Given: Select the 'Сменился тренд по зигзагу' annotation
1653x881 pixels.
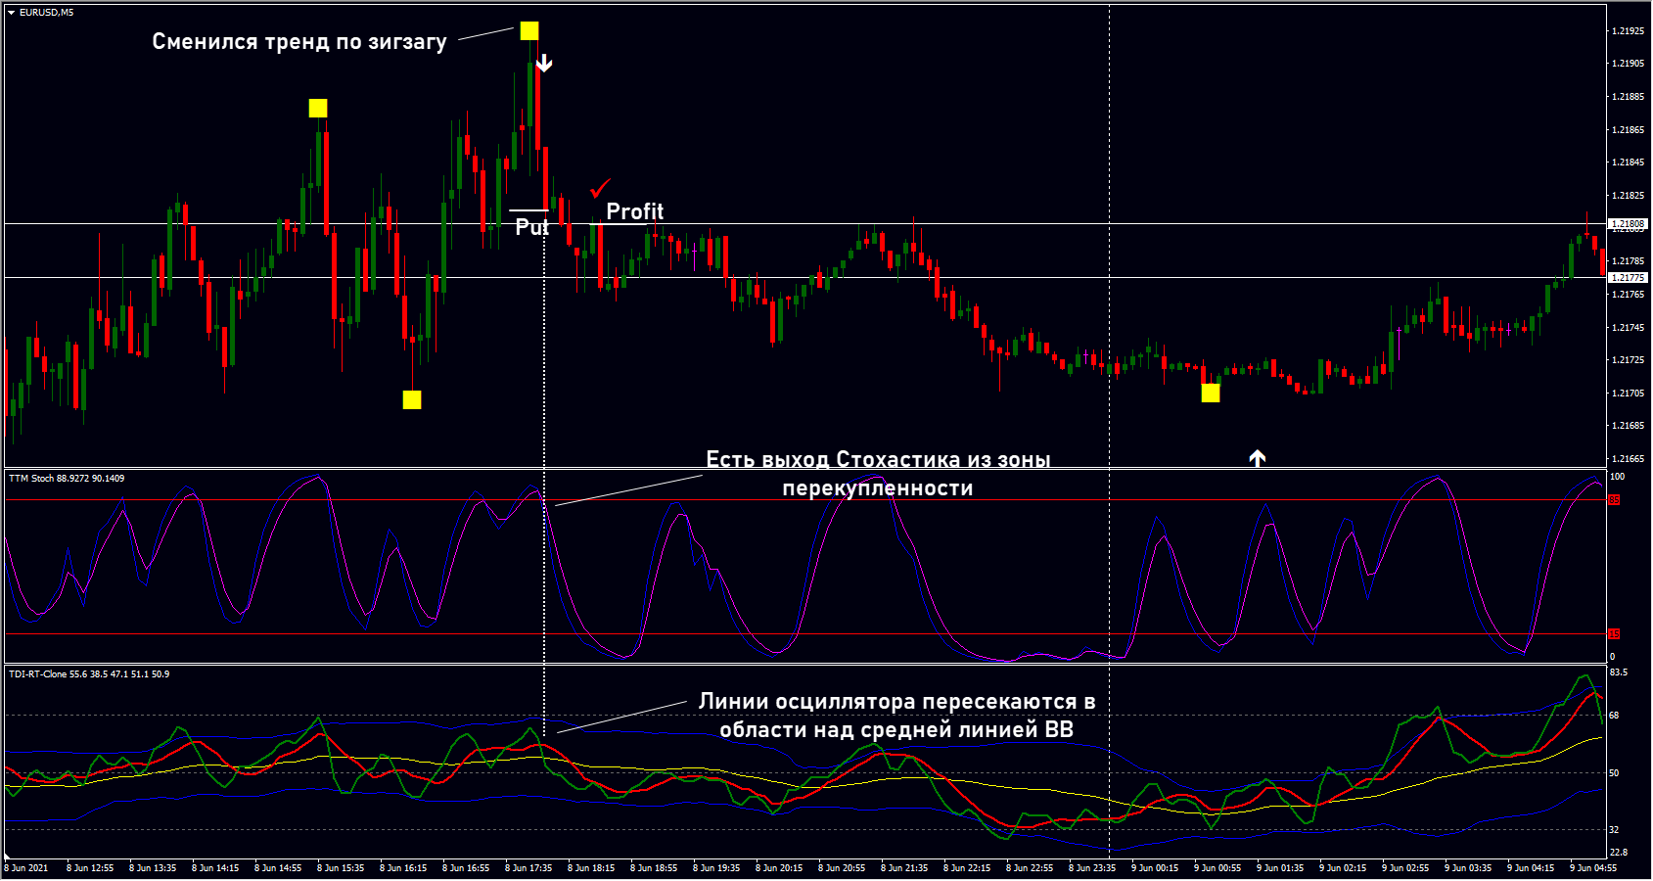Looking at the screenshot, I should pos(298,41).
